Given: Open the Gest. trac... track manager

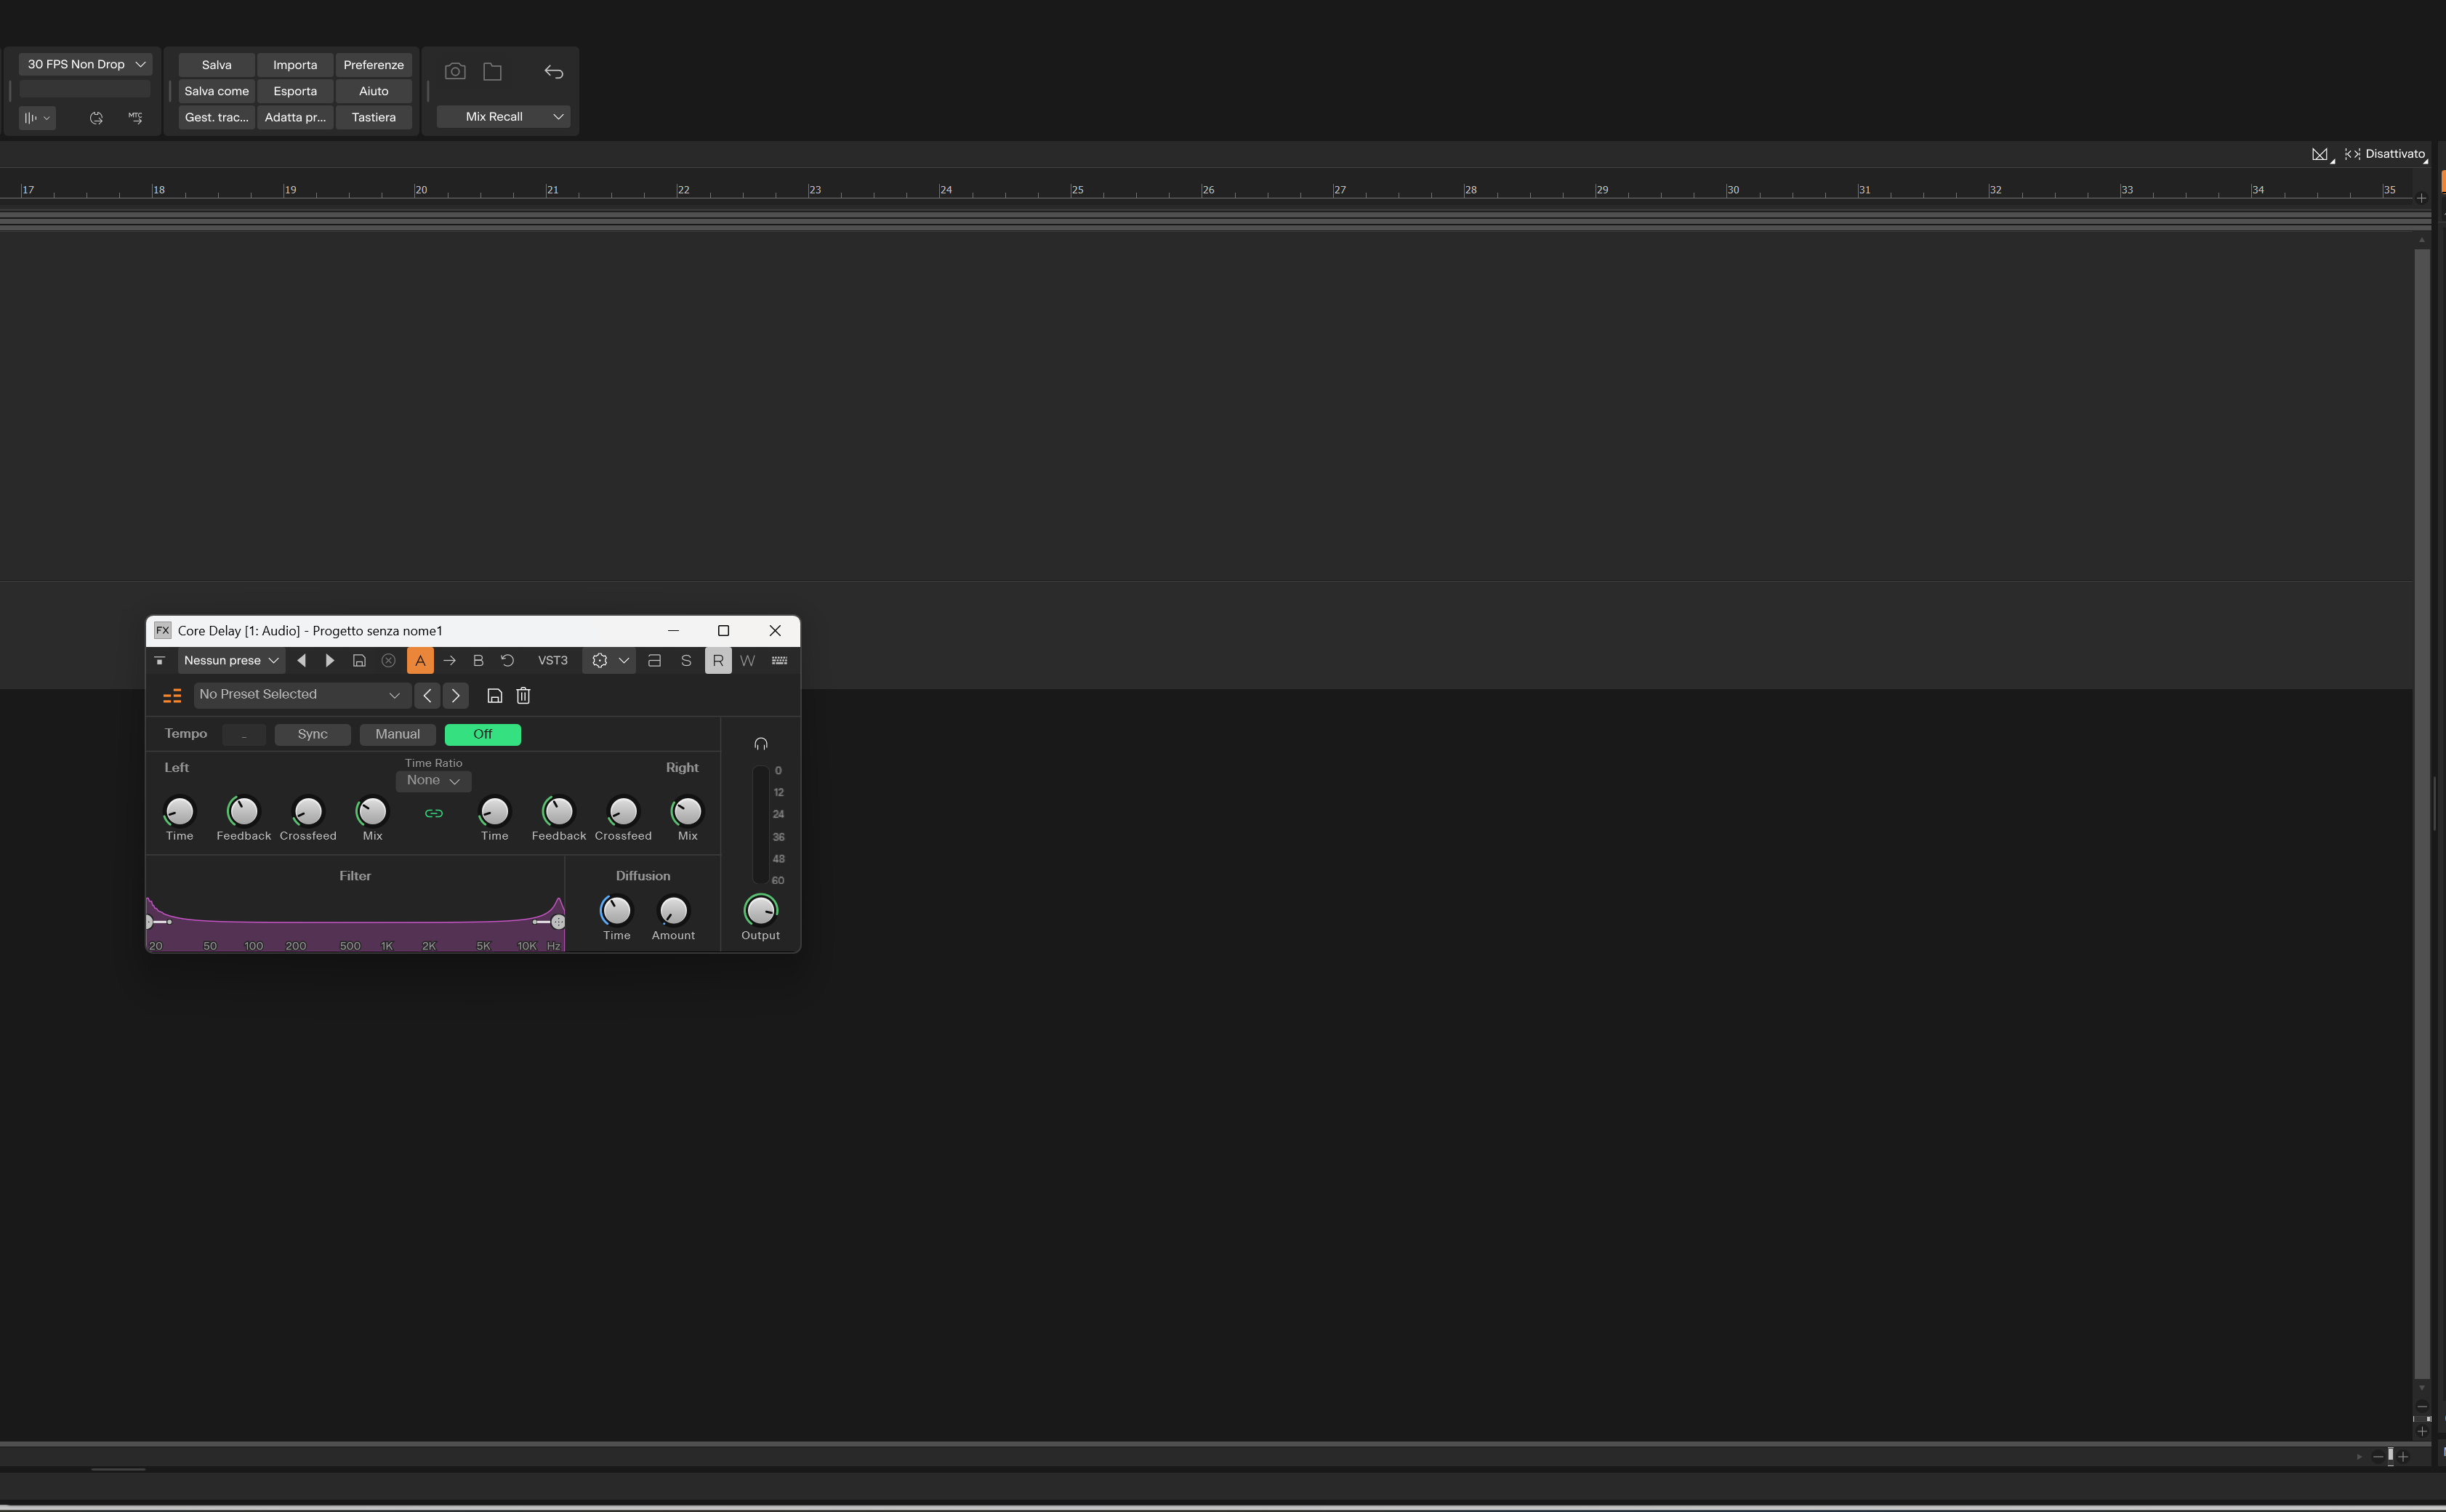Looking at the screenshot, I should [216, 117].
